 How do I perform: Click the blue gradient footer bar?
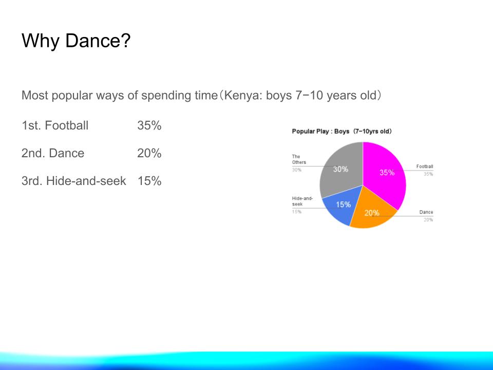246,360
